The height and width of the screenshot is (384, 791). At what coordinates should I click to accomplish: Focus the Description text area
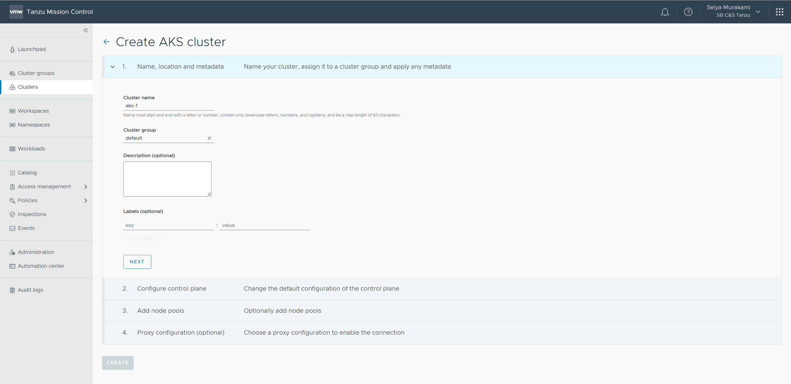pos(167,179)
